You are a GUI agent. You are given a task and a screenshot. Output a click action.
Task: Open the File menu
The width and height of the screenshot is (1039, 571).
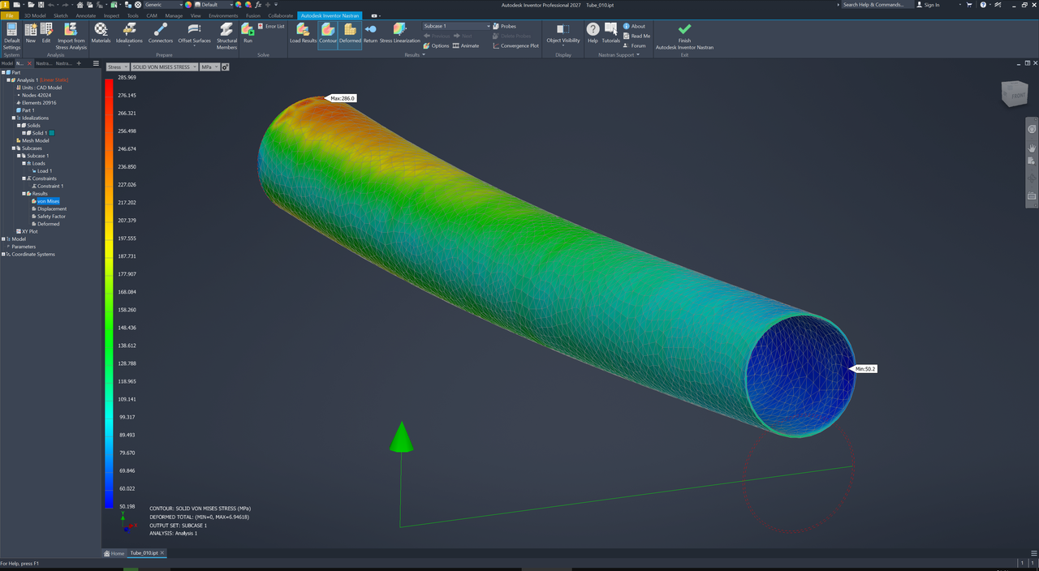(x=10, y=15)
